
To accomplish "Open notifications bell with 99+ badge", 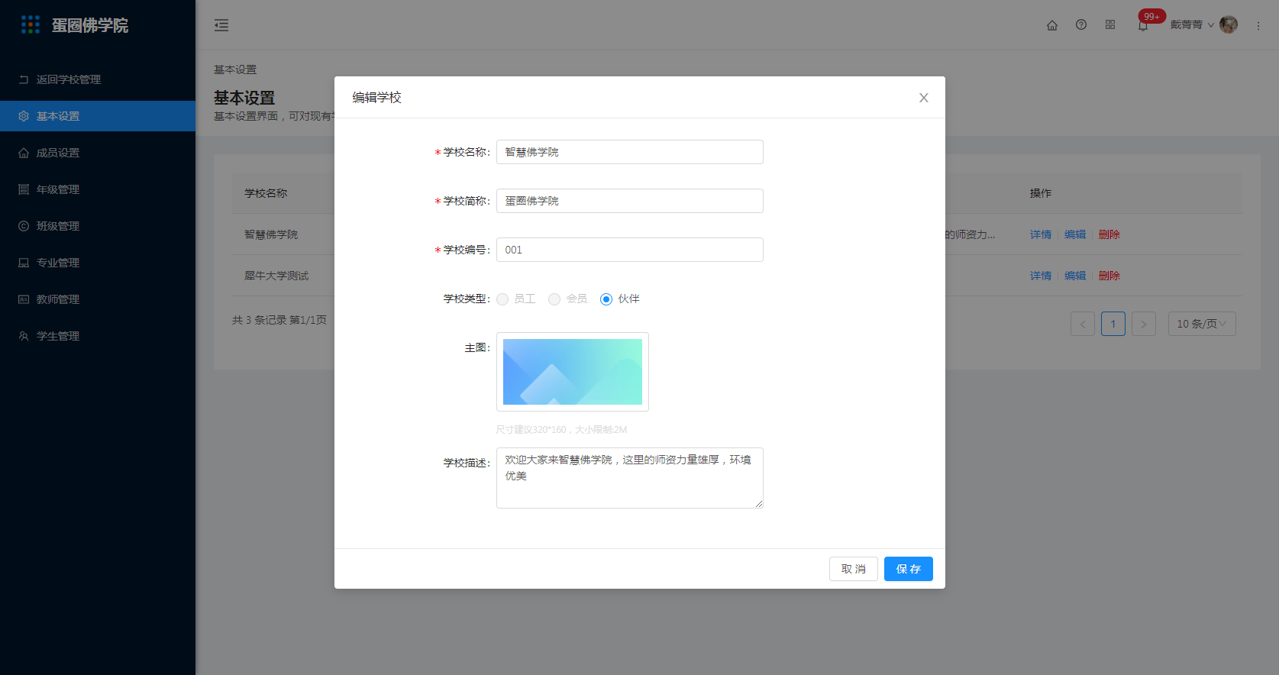I will [x=1143, y=25].
